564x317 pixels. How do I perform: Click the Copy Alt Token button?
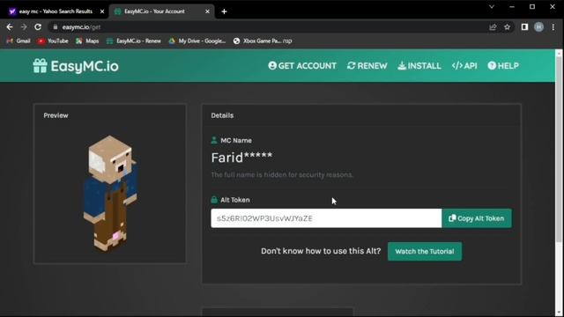click(477, 218)
